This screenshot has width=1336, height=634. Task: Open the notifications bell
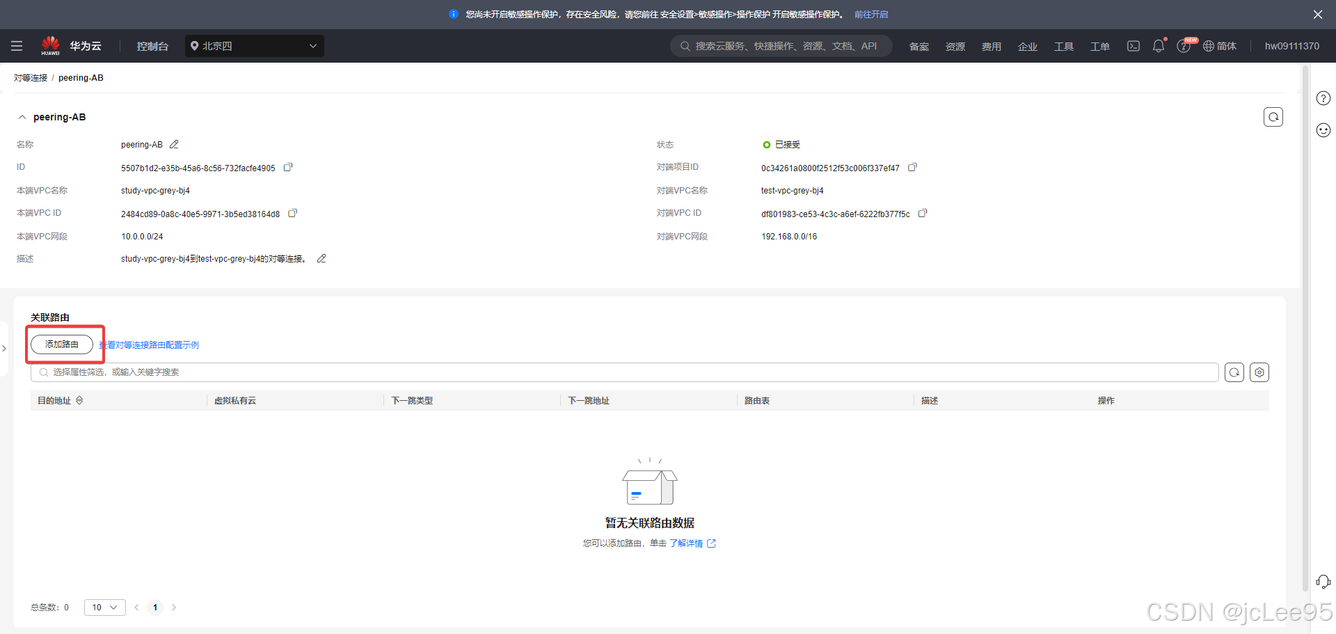(x=1159, y=46)
